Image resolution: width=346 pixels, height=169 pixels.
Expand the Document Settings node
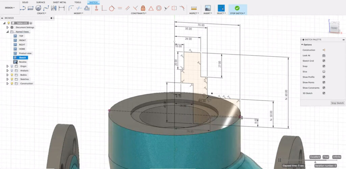click(x=7, y=28)
